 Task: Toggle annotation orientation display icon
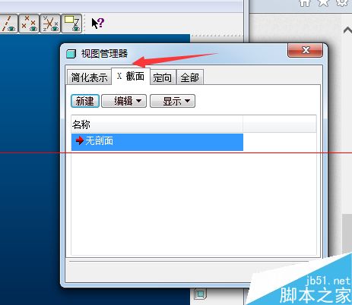coord(71,24)
